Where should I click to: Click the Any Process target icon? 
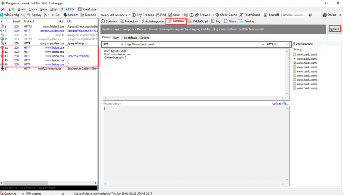click(x=133, y=15)
